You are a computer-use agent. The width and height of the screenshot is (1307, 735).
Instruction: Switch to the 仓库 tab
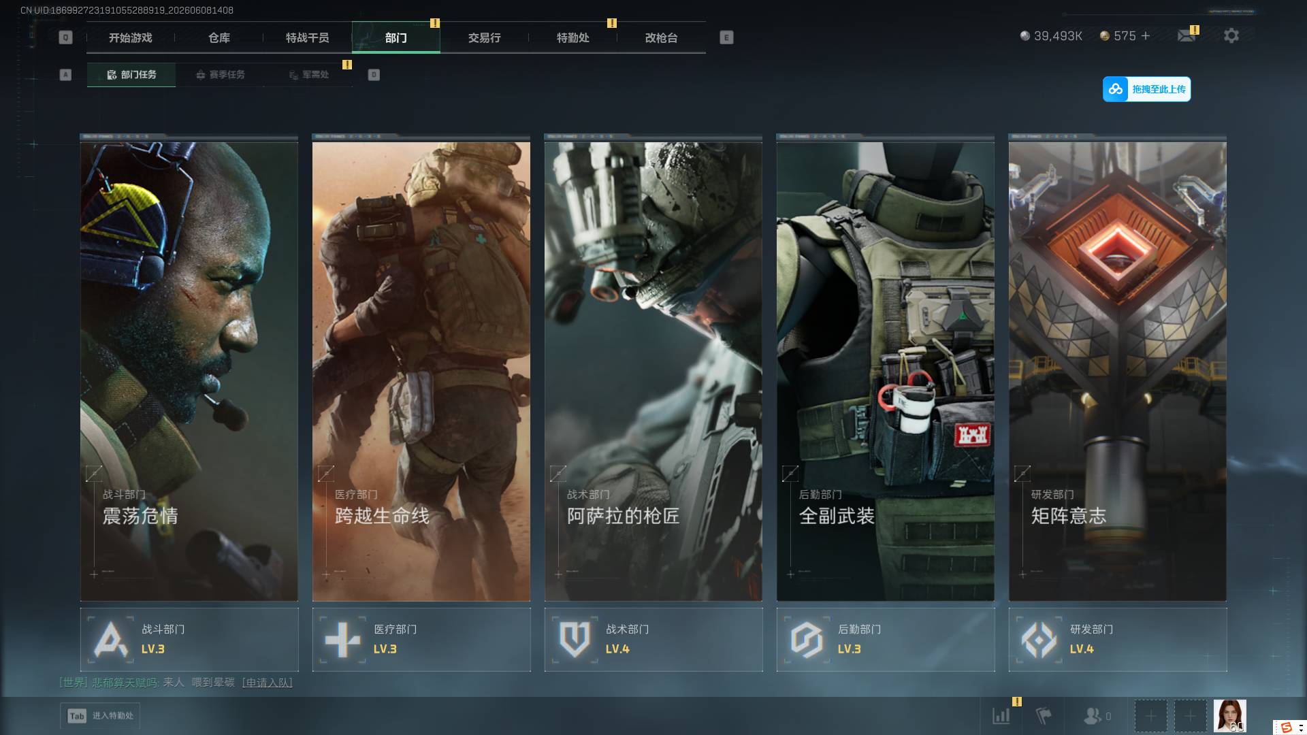pos(219,38)
